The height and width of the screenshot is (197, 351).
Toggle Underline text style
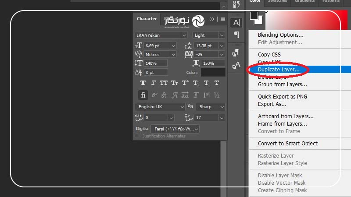click(x=206, y=83)
